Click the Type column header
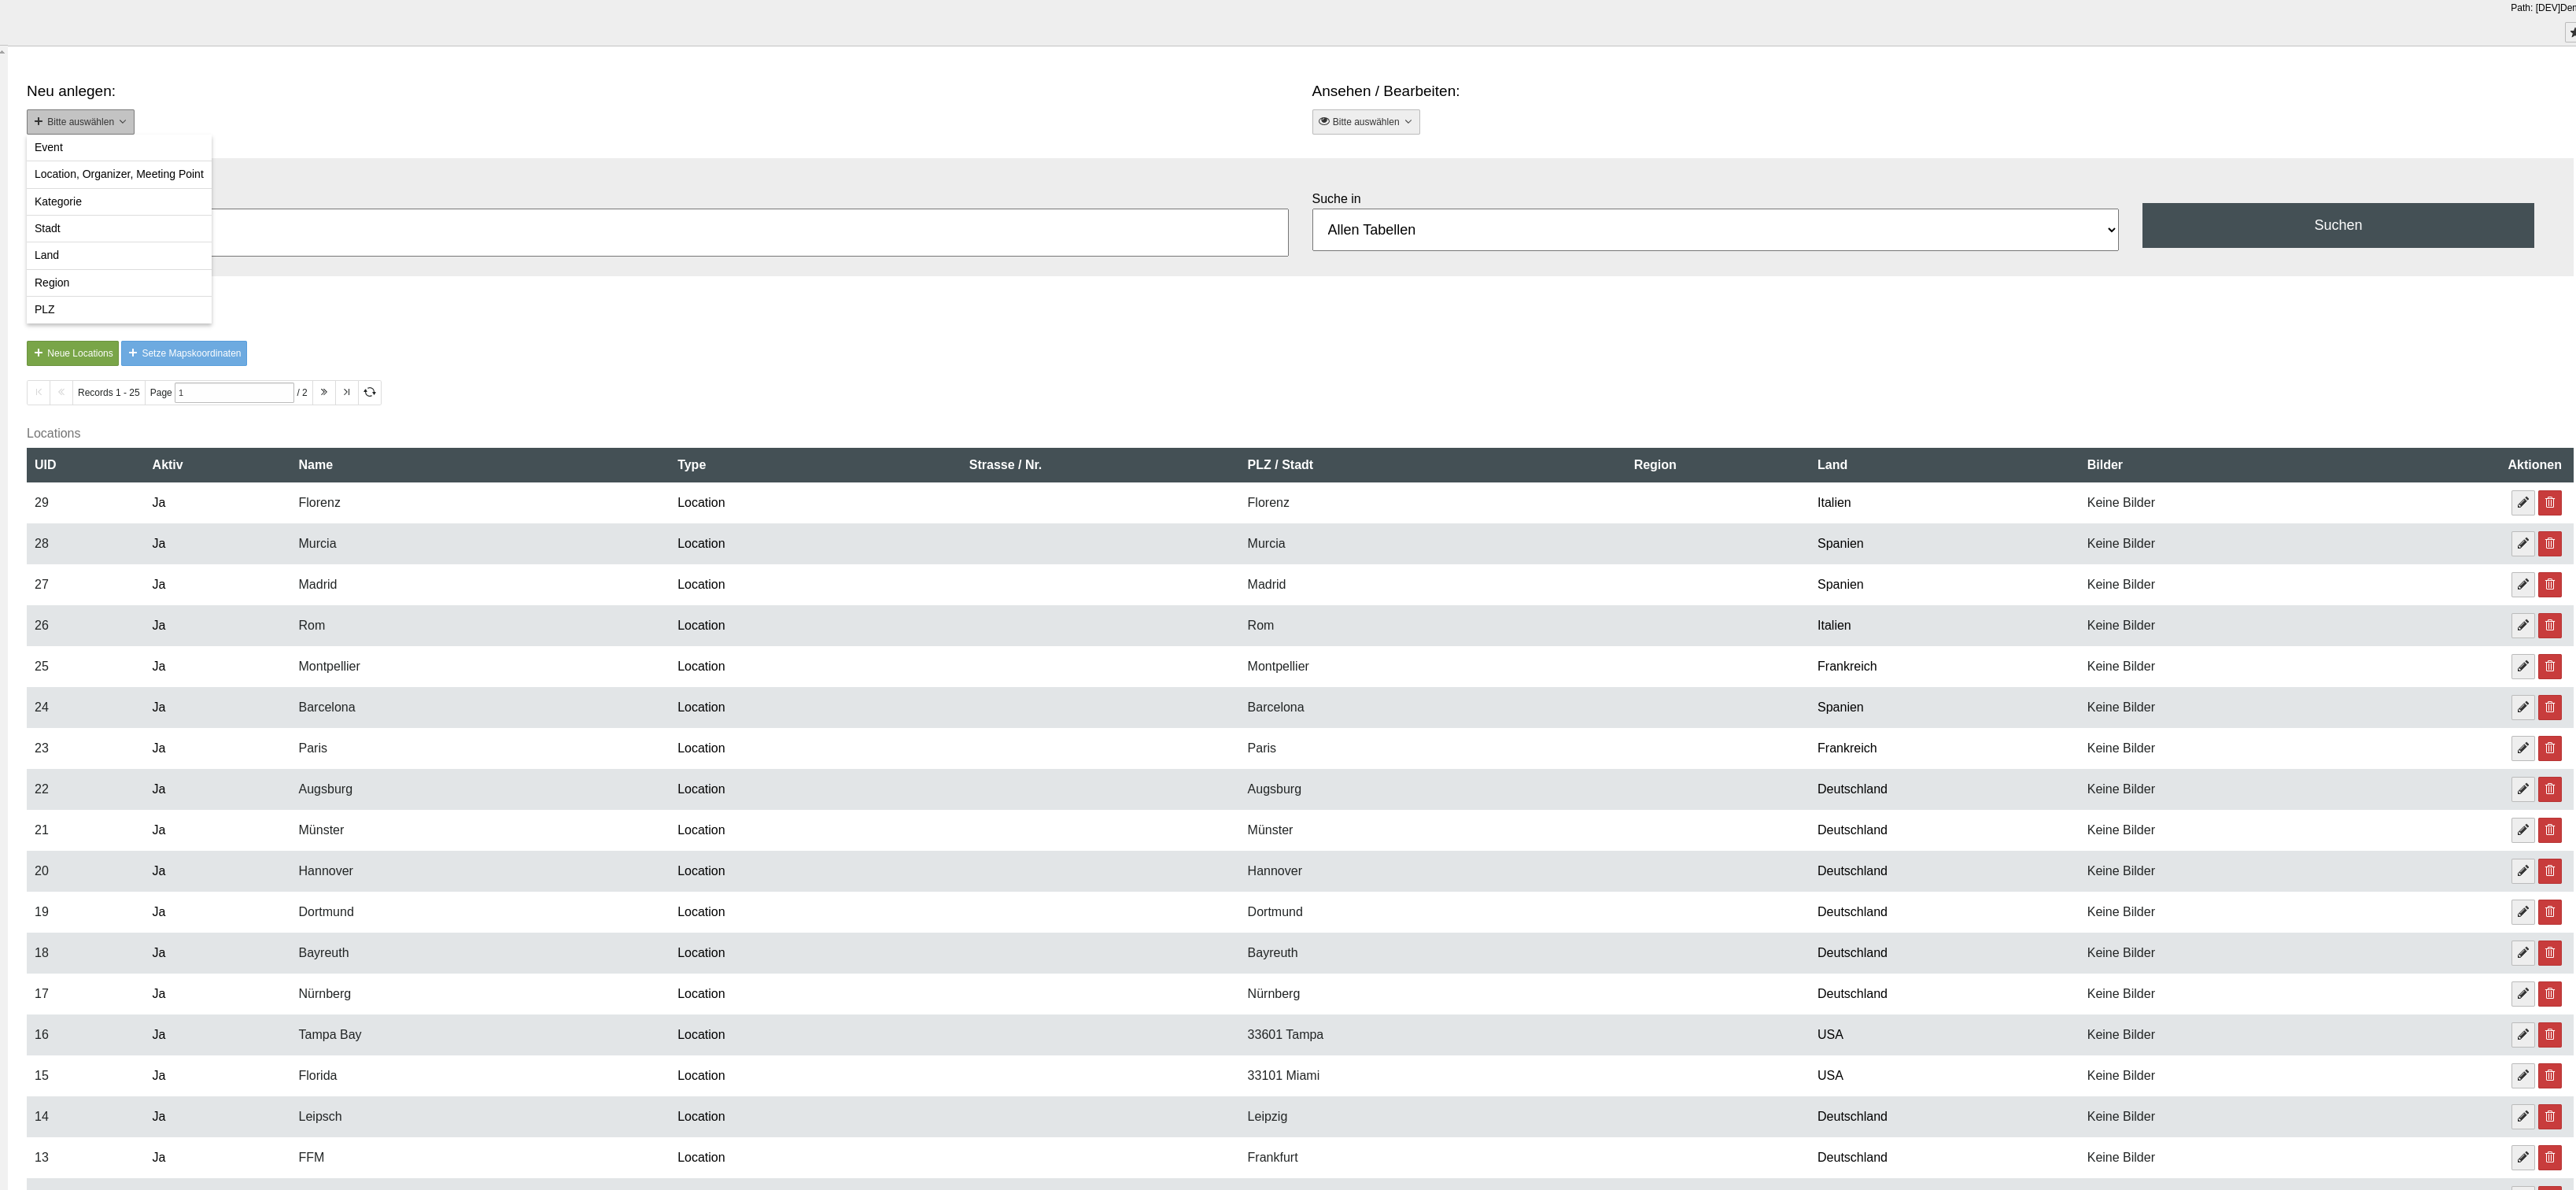Screen dimensions: 2576x1190 (x=691, y=465)
